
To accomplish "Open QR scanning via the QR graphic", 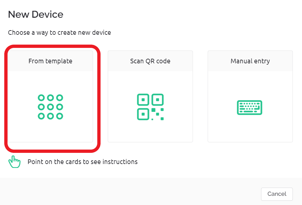I will pyautogui.click(x=150, y=107).
